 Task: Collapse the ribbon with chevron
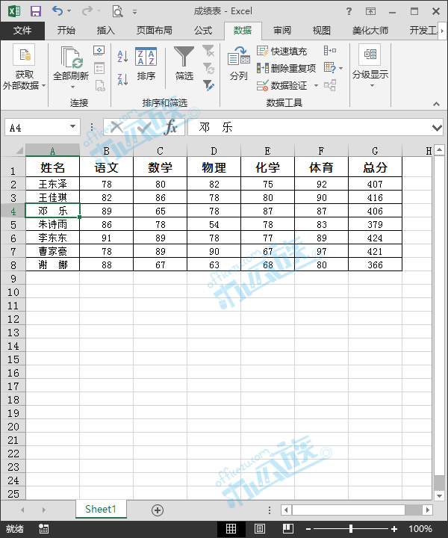click(436, 104)
